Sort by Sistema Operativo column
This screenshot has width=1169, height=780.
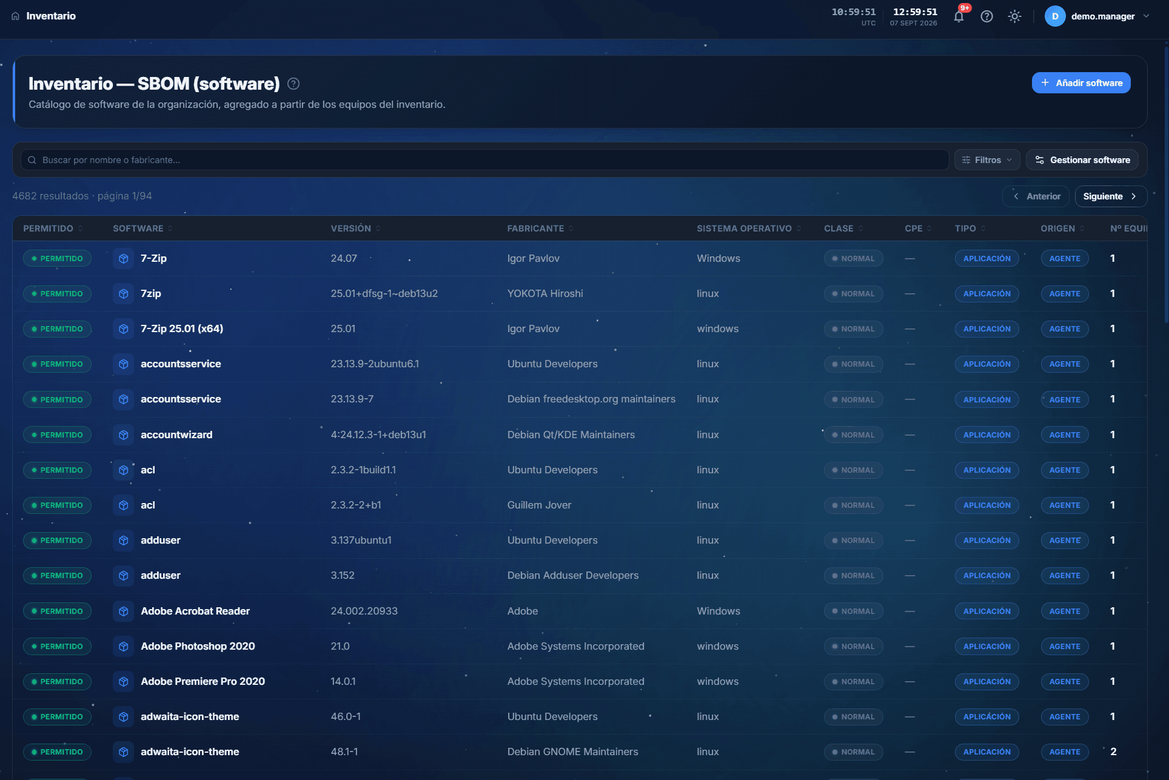click(x=749, y=228)
